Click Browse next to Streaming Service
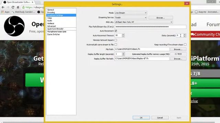The height and width of the screenshot is (123, 220). 161,18
